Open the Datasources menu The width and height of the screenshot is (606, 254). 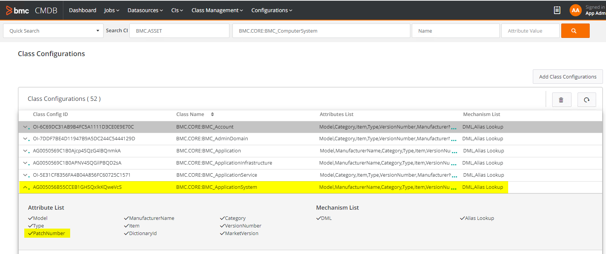(145, 10)
